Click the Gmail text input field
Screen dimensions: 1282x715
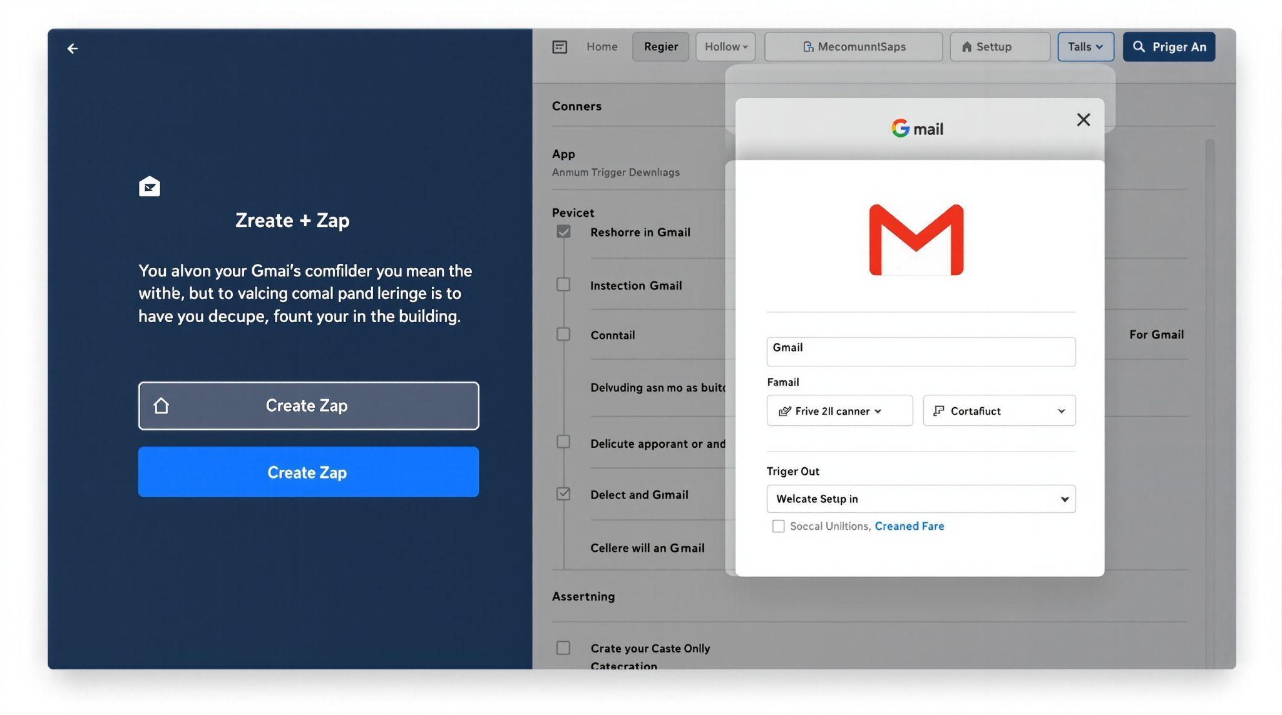tap(920, 352)
